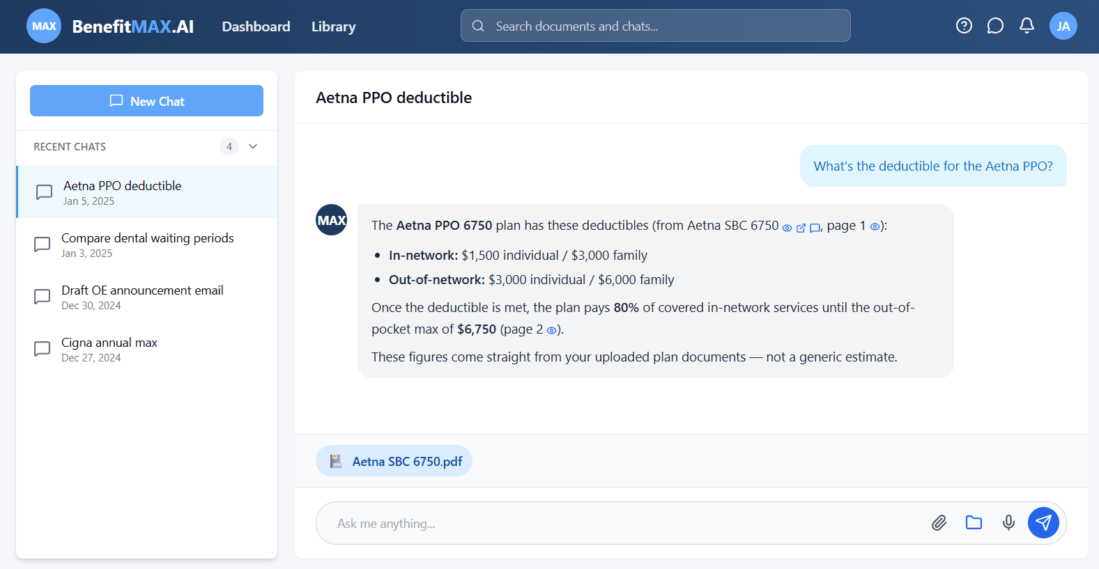Open Compare dental waiting periods chat

point(147,244)
